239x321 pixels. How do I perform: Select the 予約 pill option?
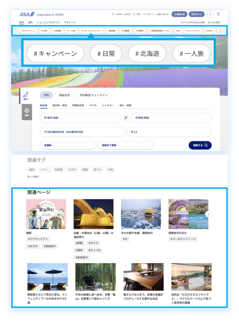coord(46,95)
